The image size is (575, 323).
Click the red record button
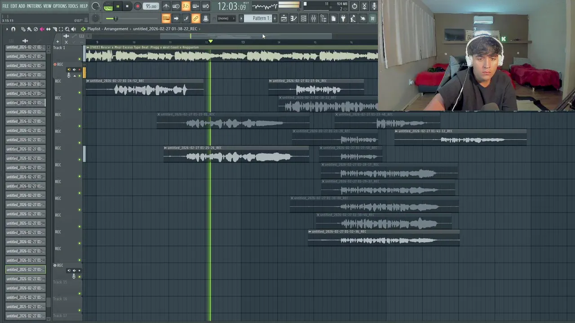pos(137,6)
